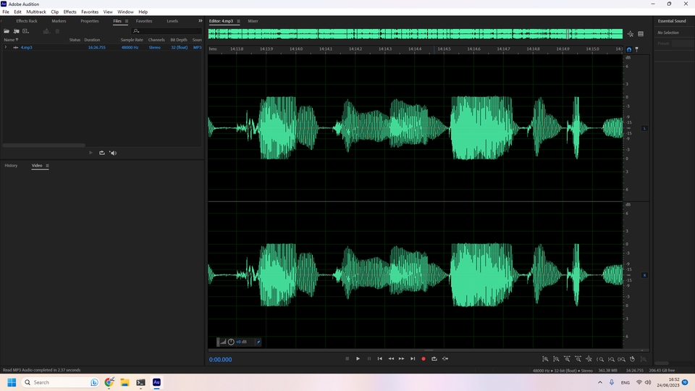Click Zoom In at Out Point icon
The height and width of the screenshot is (391, 695).
click(x=611, y=359)
